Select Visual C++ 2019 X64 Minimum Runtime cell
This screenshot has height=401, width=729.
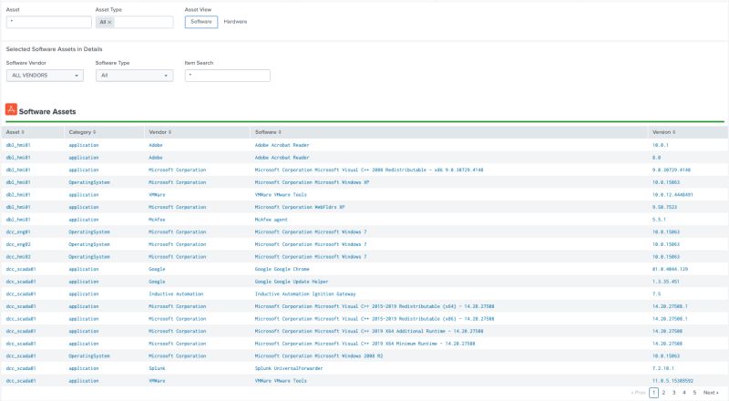coord(365,344)
